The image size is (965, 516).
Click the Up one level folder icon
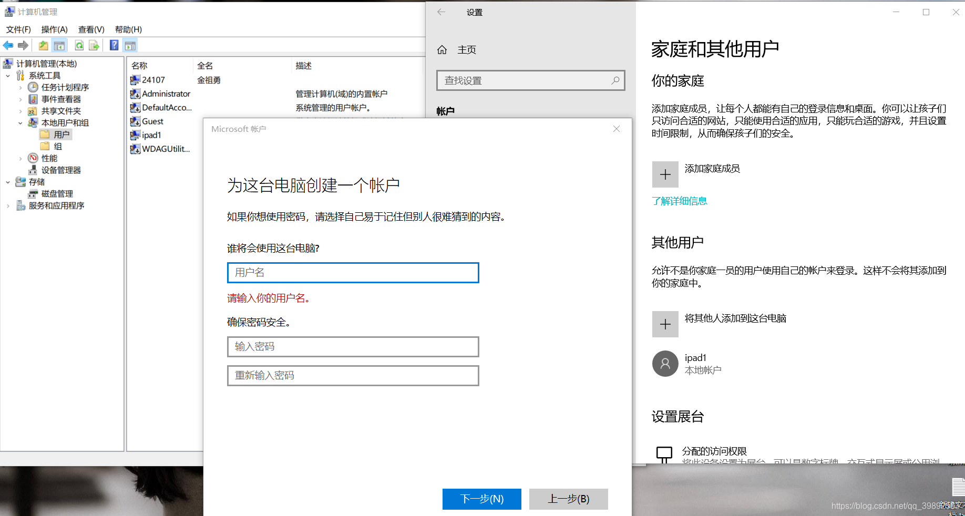[x=43, y=46]
